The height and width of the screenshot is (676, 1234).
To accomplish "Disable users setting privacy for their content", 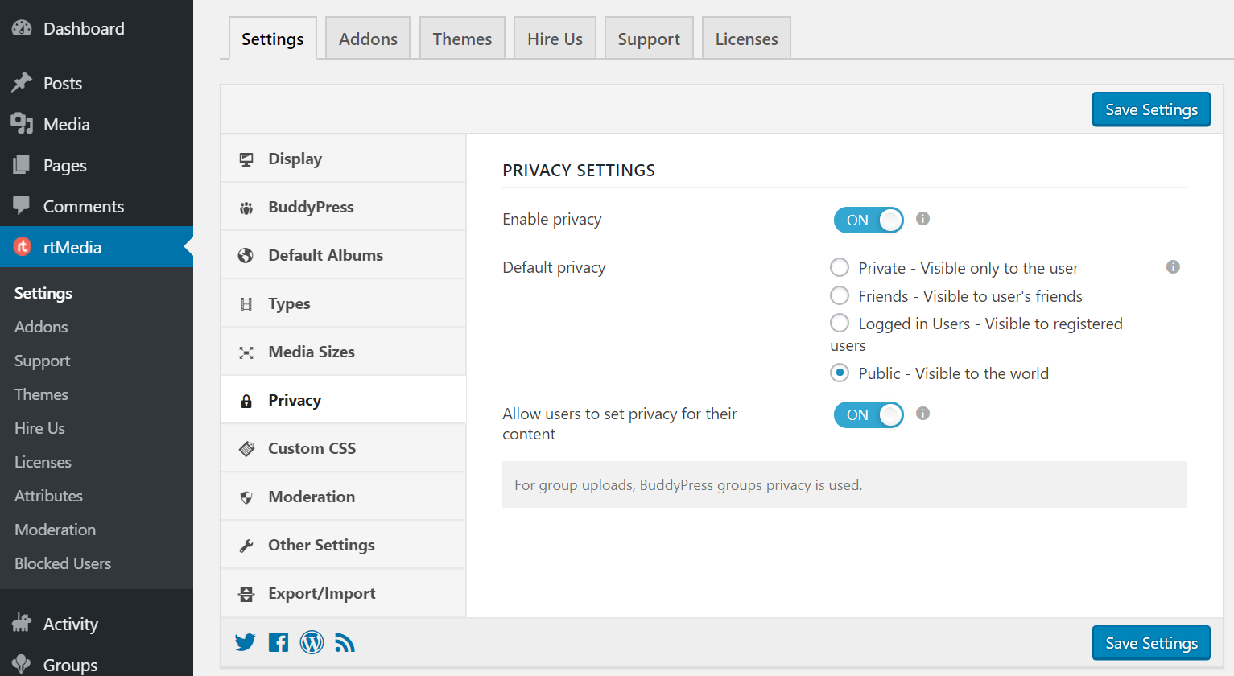I will (869, 414).
